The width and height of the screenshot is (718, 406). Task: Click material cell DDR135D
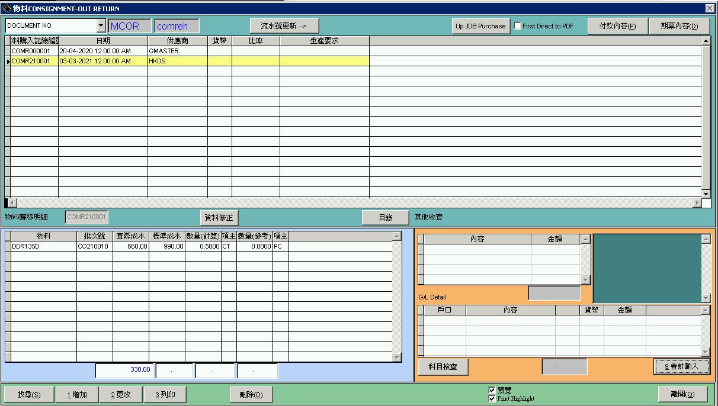[43, 246]
